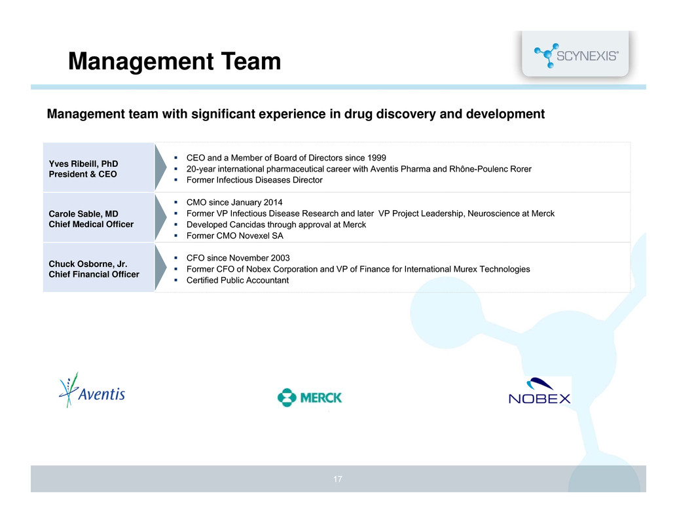
Task: Click the slide page number 17
Action: pos(338,480)
